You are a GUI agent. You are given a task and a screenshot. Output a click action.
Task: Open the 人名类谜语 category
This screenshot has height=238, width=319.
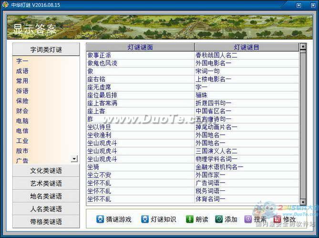[46, 209]
